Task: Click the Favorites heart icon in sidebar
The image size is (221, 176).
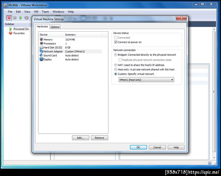Action: pyautogui.click(x=11, y=33)
